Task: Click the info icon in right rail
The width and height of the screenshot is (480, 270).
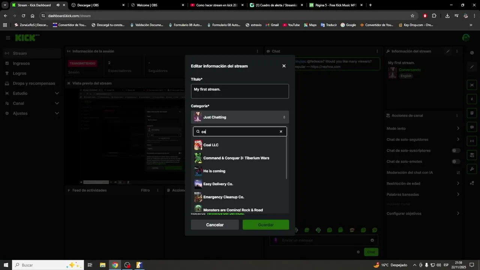Action: pyautogui.click(x=472, y=53)
